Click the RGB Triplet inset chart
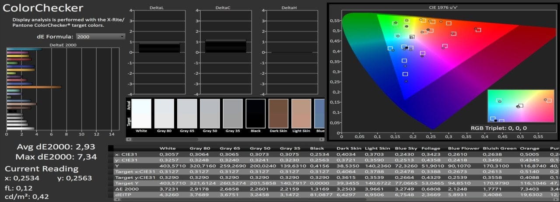Viewport: 560px width, 202px height. [520, 106]
